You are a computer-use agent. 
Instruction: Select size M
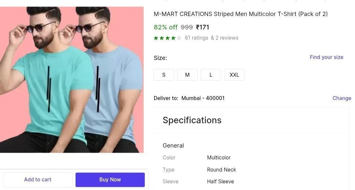coord(187,75)
